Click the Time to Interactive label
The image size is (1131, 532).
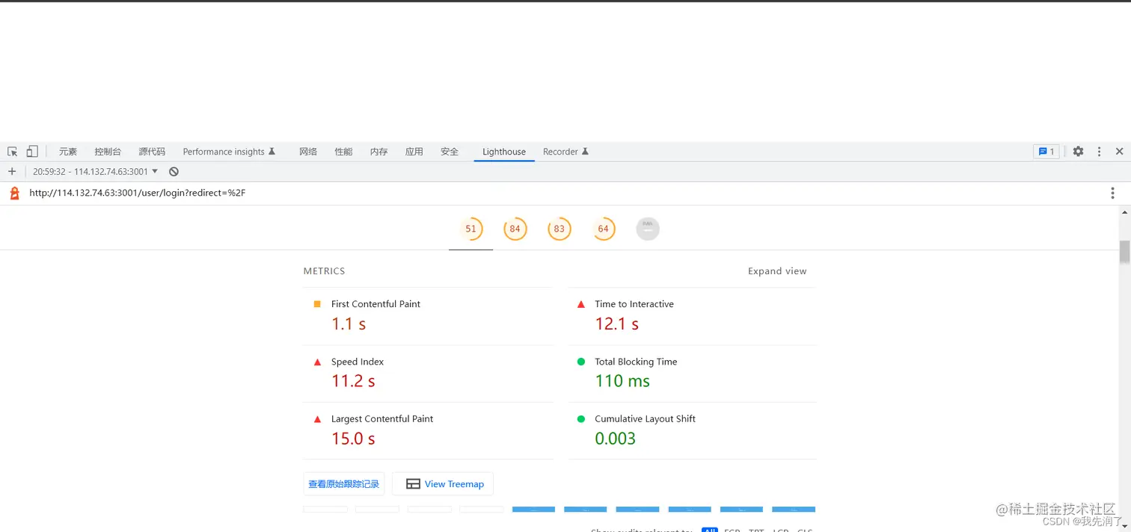click(x=634, y=304)
